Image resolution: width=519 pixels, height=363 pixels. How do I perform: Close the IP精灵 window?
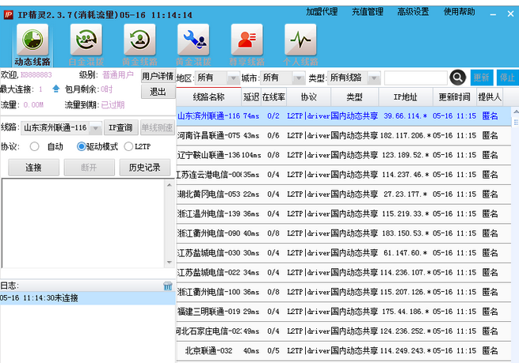click(x=510, y=14)
